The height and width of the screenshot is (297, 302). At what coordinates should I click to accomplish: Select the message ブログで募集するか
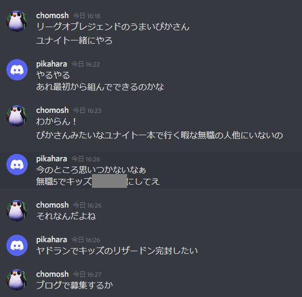pyautogui.click(x=74, y=285)
